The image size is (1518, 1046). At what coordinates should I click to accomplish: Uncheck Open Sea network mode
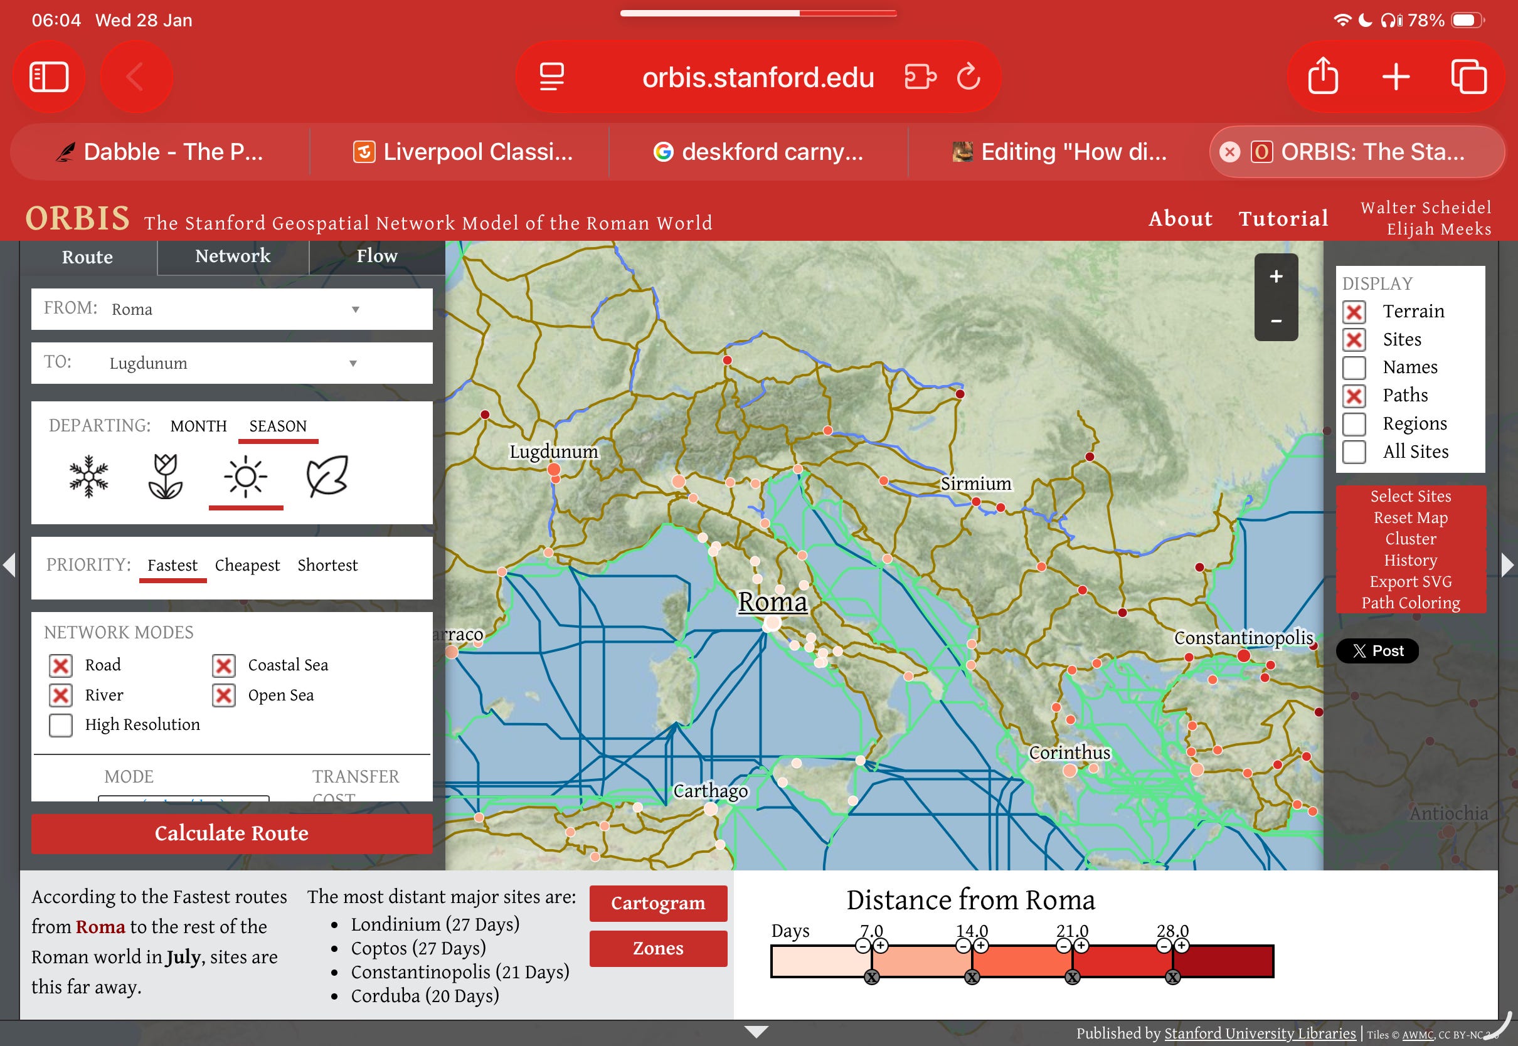(223, 695)
